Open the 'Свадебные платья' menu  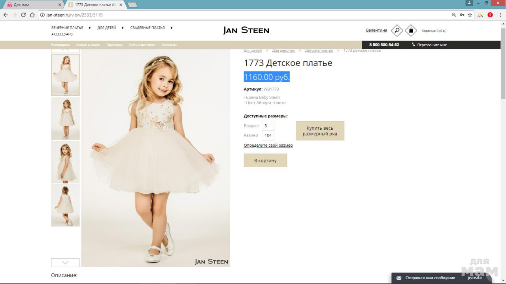point(147,28)
